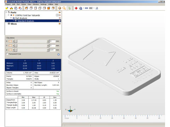Open the Utilities menu

coord(51,4)
